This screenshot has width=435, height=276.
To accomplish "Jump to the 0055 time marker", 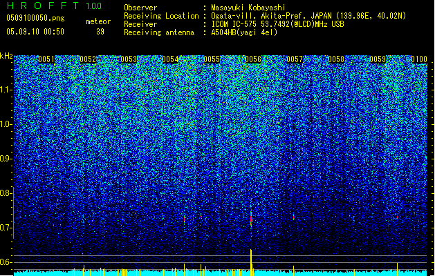I will [x=212, y=59].
